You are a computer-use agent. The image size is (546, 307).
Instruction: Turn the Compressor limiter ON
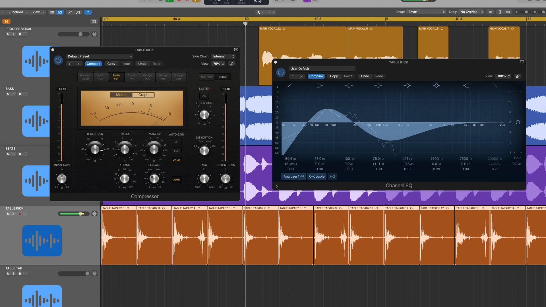click(x=204, y=96)
